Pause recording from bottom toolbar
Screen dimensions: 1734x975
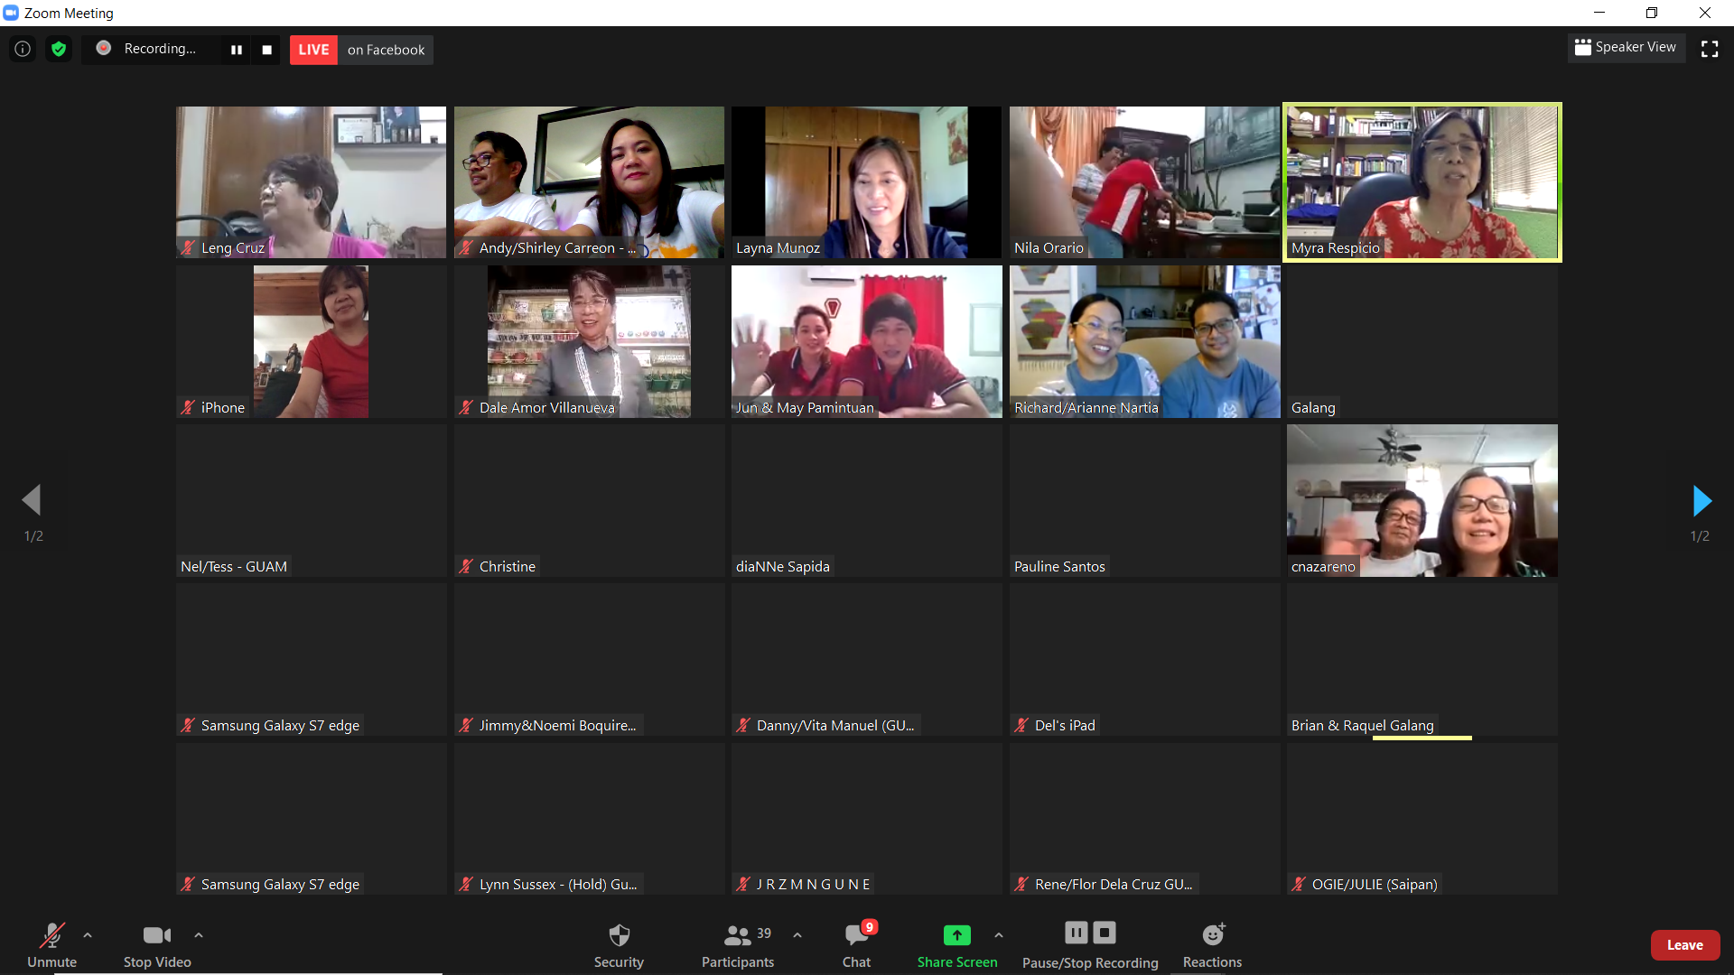[x=1077, y=933]
